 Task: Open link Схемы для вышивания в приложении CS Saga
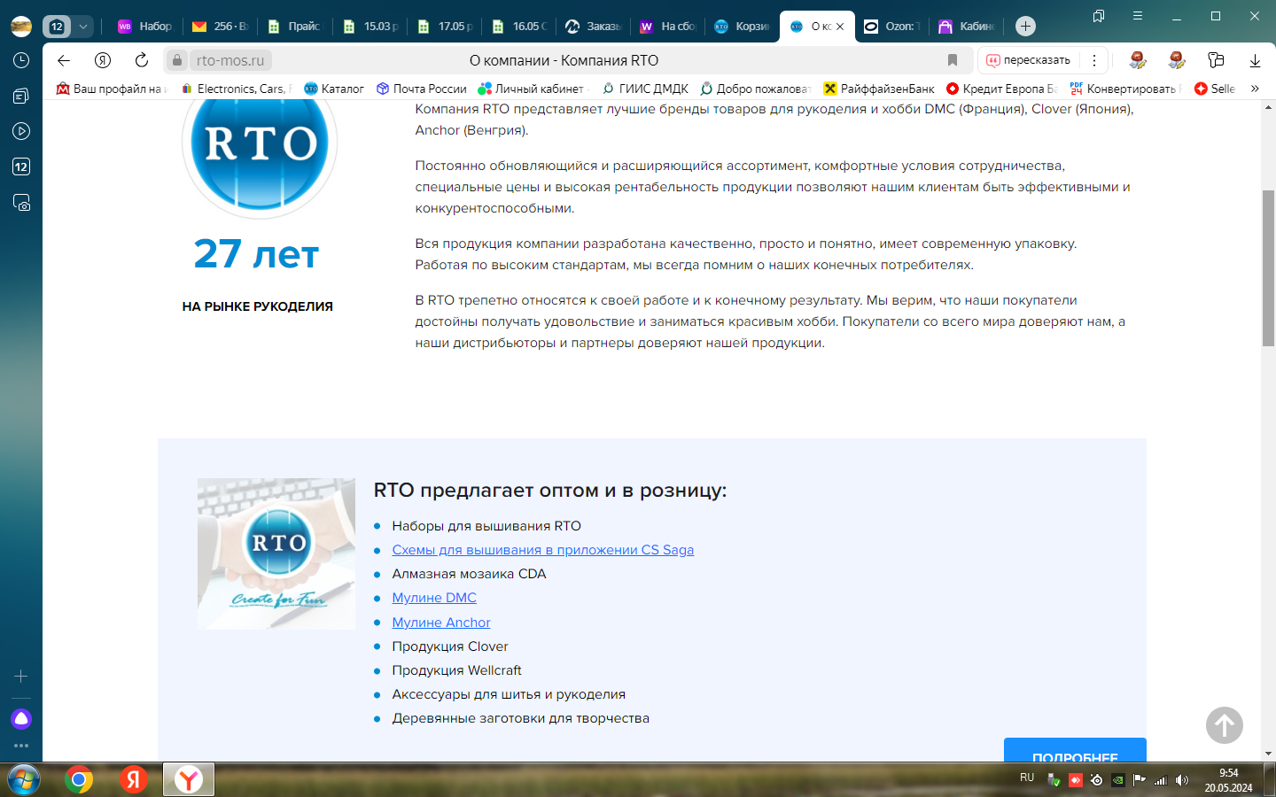(x=542, y=550)
